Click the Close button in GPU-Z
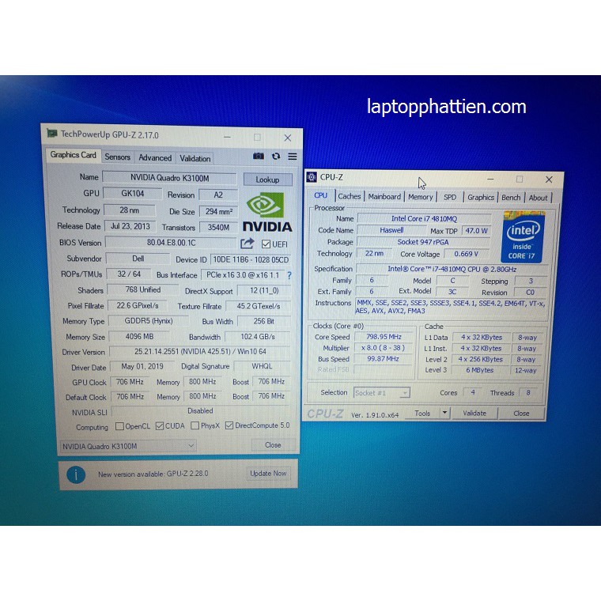Viewport: 601px width, 601px height. (x=273, y=445)
